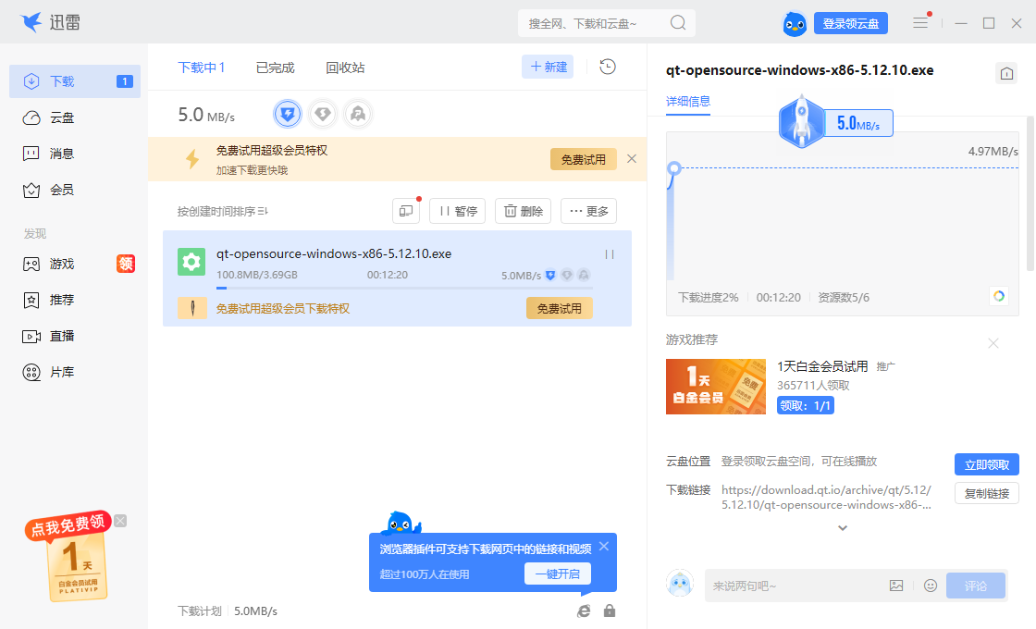1036x629 pixels.
Task: Switch to the Completed tab
Action: pos(275,68)
